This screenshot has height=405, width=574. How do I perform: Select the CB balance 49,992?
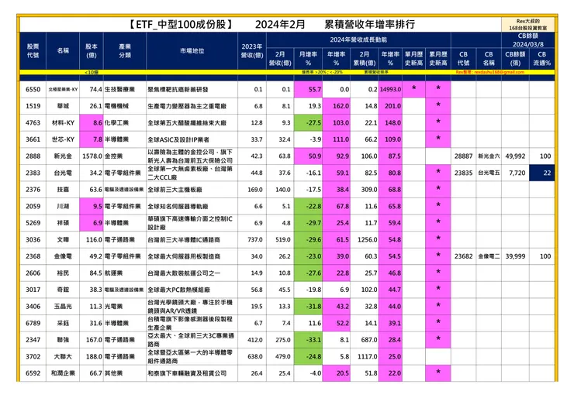pos(515,156)
